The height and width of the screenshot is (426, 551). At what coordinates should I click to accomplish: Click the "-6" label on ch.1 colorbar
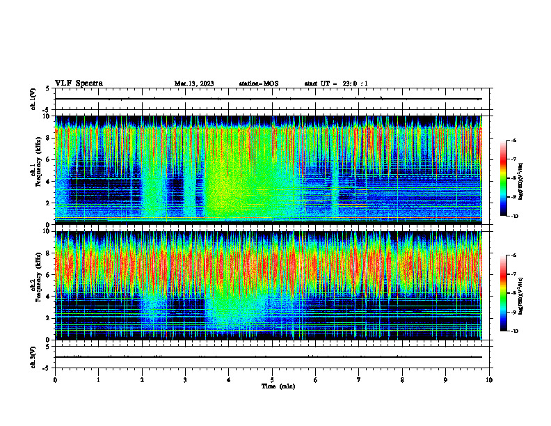(x=513, y=140)
